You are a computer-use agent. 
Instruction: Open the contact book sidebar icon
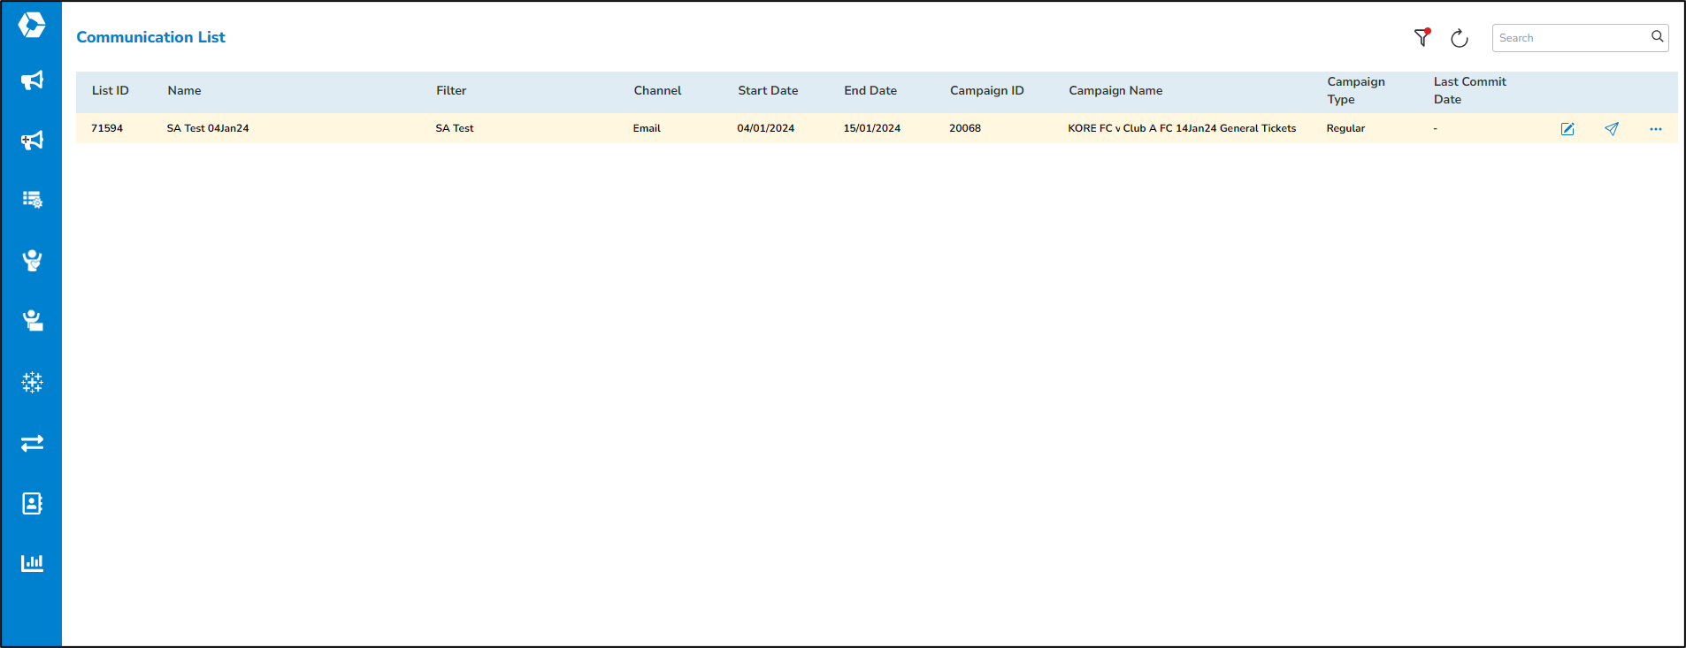point(32,503)
